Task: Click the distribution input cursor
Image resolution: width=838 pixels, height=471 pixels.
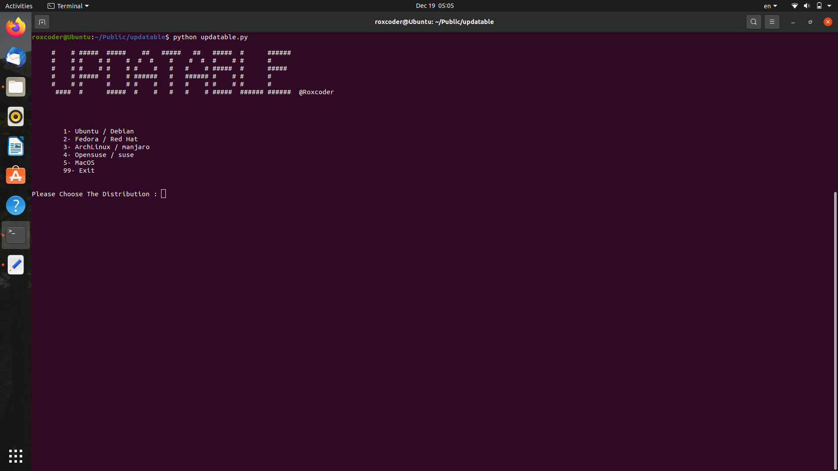Action: pos(164,194)
